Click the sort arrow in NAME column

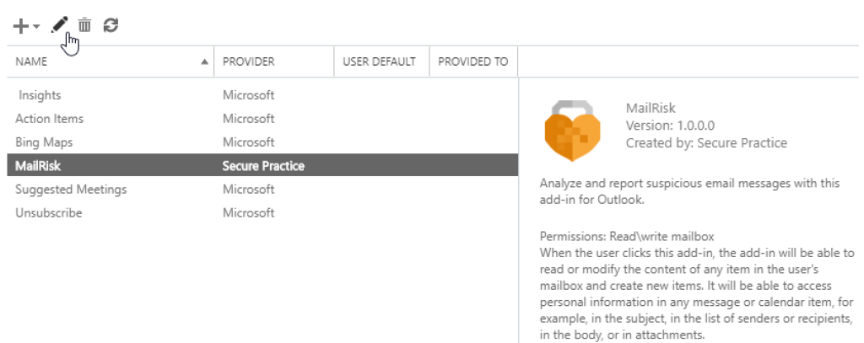(205, 62)
